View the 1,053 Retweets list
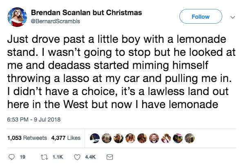 coord(27,138)
